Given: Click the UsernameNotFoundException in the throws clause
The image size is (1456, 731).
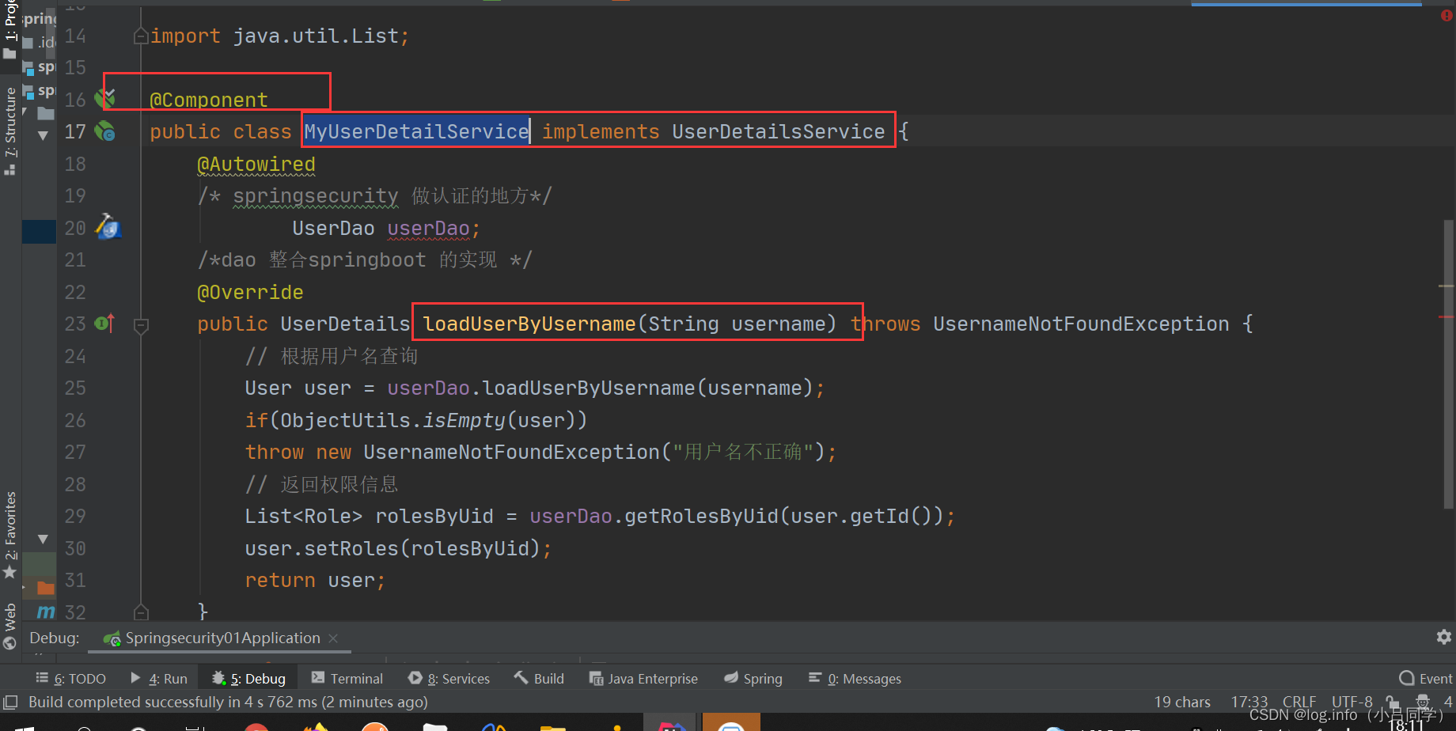Looking at the screenshot, I should (x=1081, y=324).
